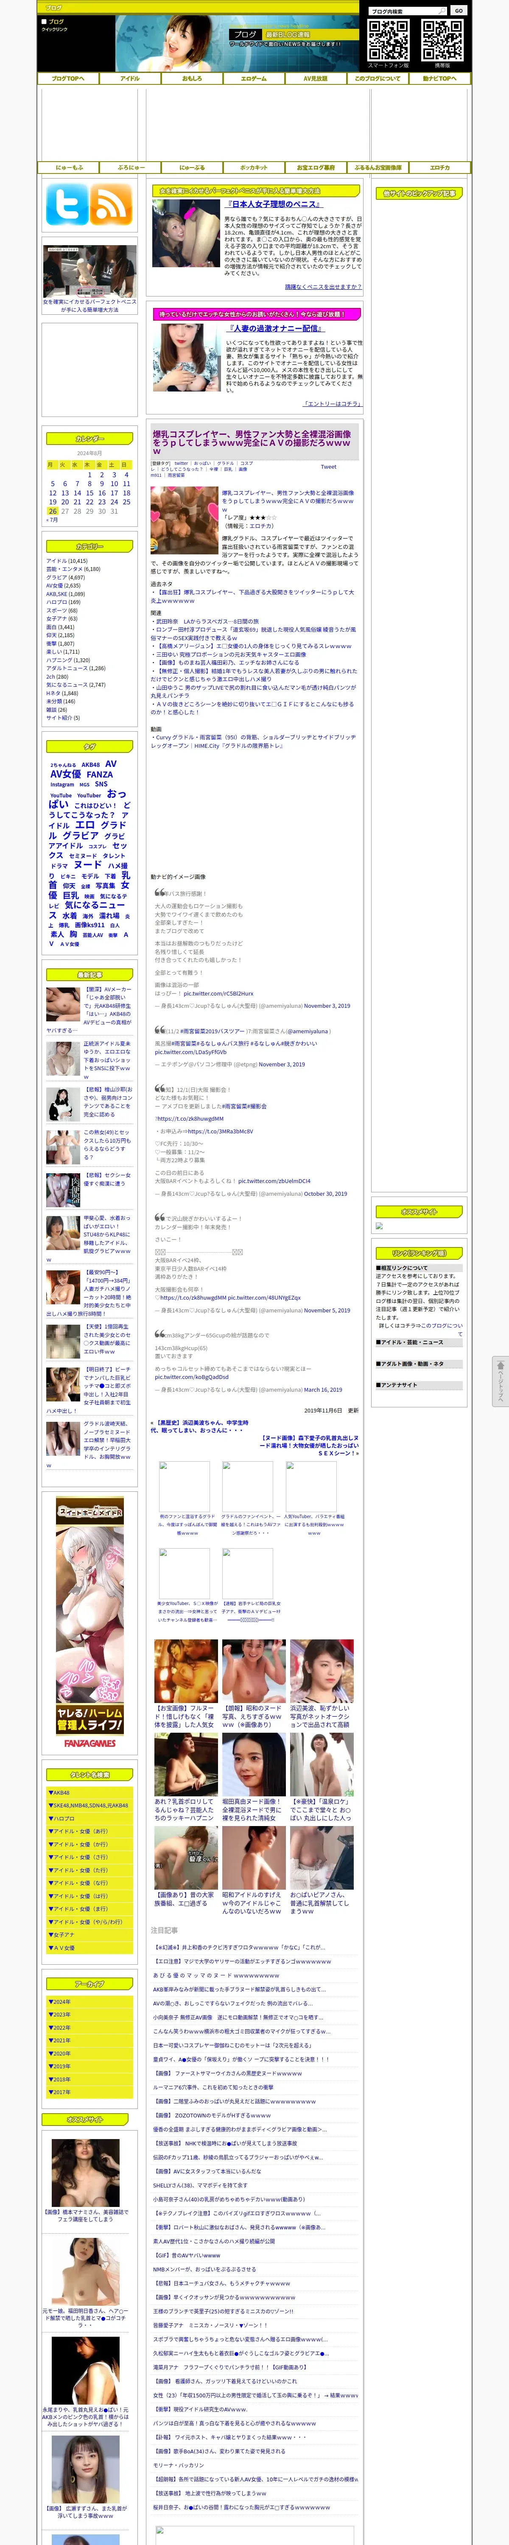Click the smartphone QR code image
This screenshot has width=509, height=2545.
click(389, 40)
